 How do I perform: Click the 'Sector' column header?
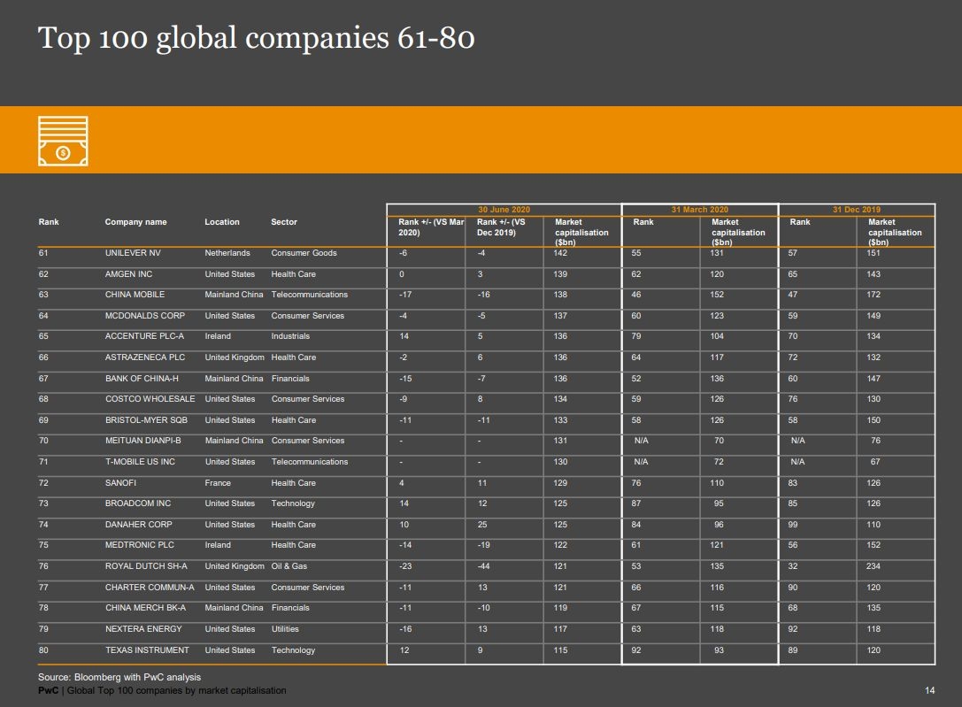tap(284, 222)
